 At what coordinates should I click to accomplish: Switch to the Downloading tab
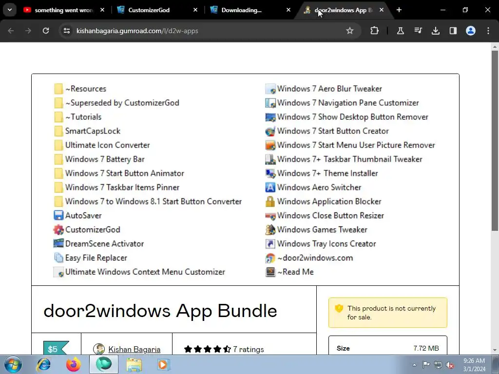pos(250,10)
